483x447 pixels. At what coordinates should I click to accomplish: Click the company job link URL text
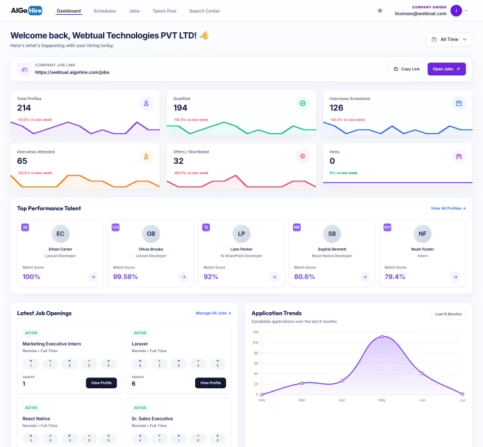72,72
